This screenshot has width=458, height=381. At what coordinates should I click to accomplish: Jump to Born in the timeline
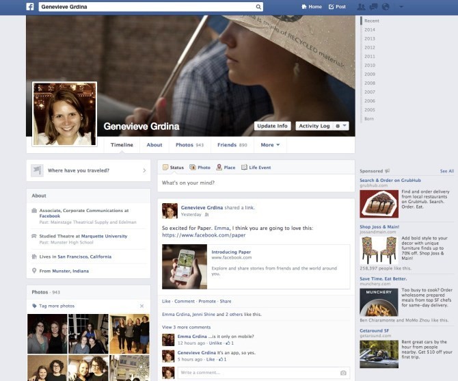(369, 118)
